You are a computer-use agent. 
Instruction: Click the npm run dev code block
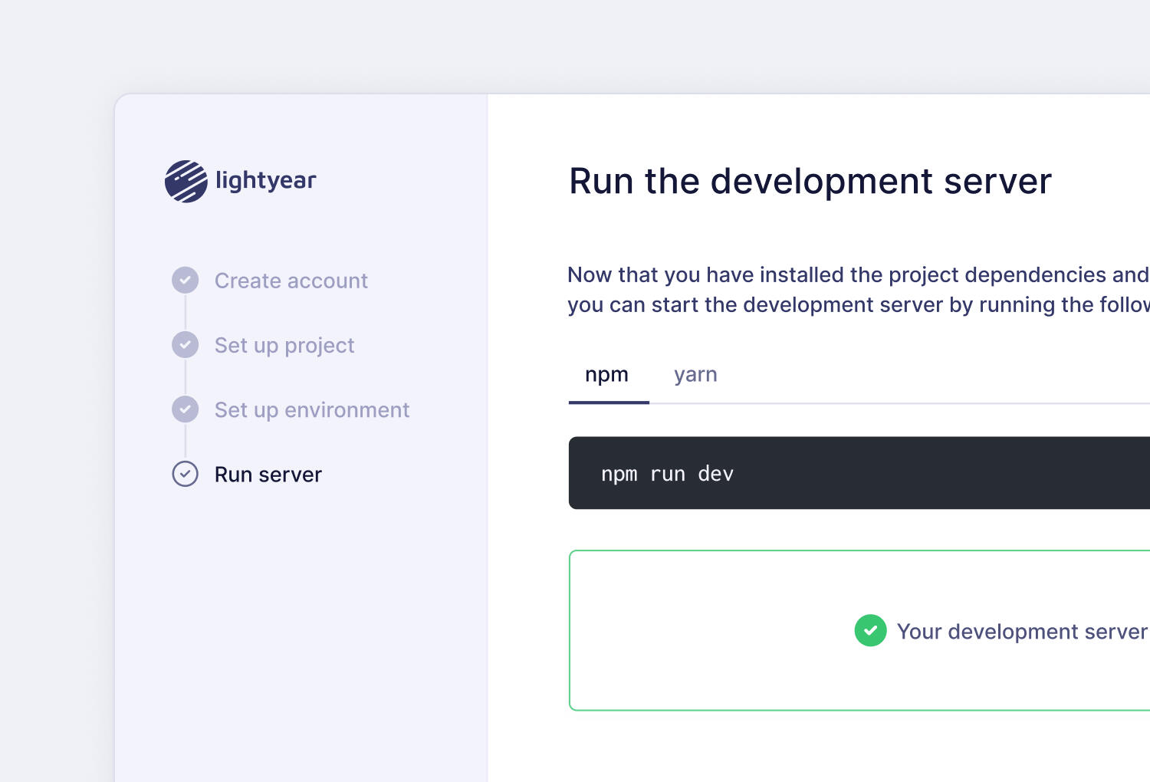click(843, 473)
